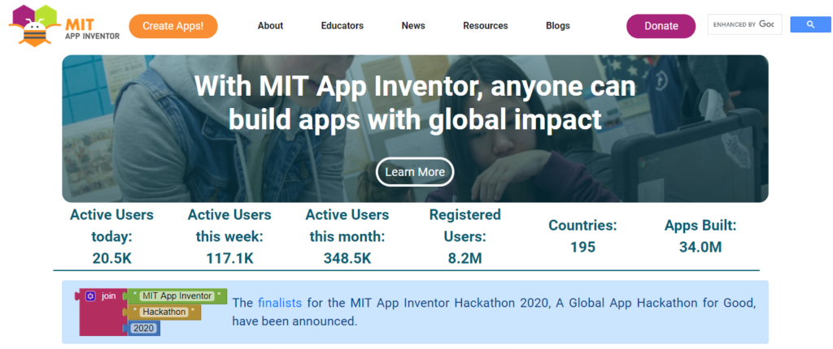833x349 pixels.
Task: Select the blue "2020" number block
Action: coord(144,328)
